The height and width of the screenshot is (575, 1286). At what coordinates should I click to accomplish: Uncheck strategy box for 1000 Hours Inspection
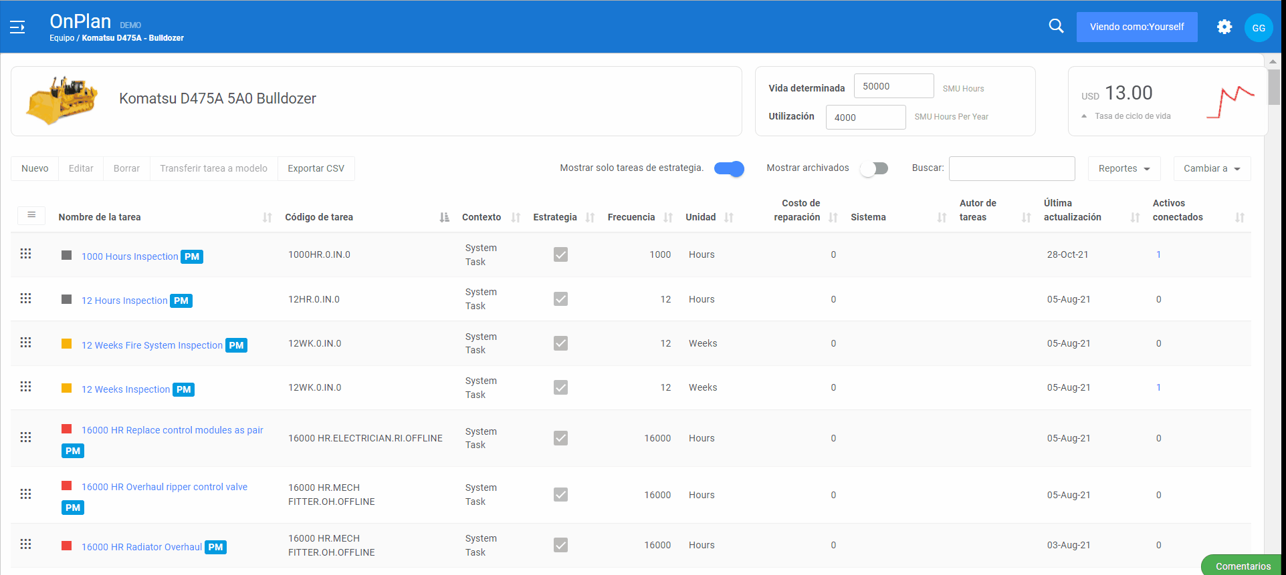[560, 254]
